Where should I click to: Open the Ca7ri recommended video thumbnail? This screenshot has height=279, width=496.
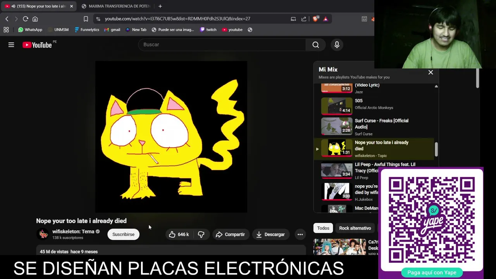pos(339,247)
